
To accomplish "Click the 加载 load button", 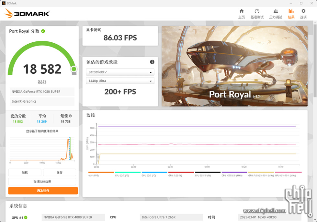I will tap(25, 172).
